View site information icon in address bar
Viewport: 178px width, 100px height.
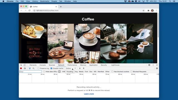coord(34,11)
